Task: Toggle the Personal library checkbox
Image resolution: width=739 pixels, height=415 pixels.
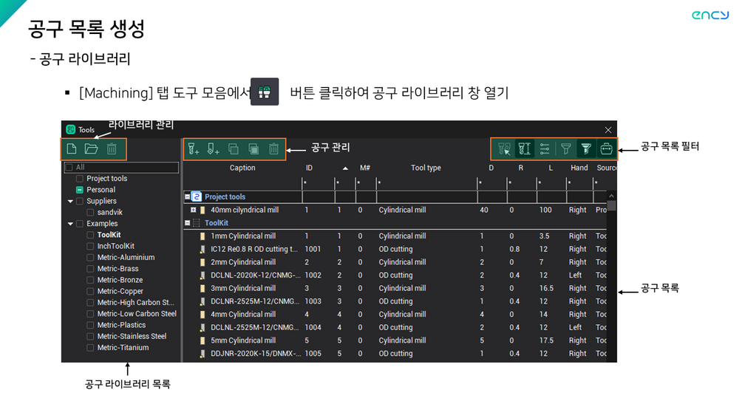Action: tap(79, 190)
